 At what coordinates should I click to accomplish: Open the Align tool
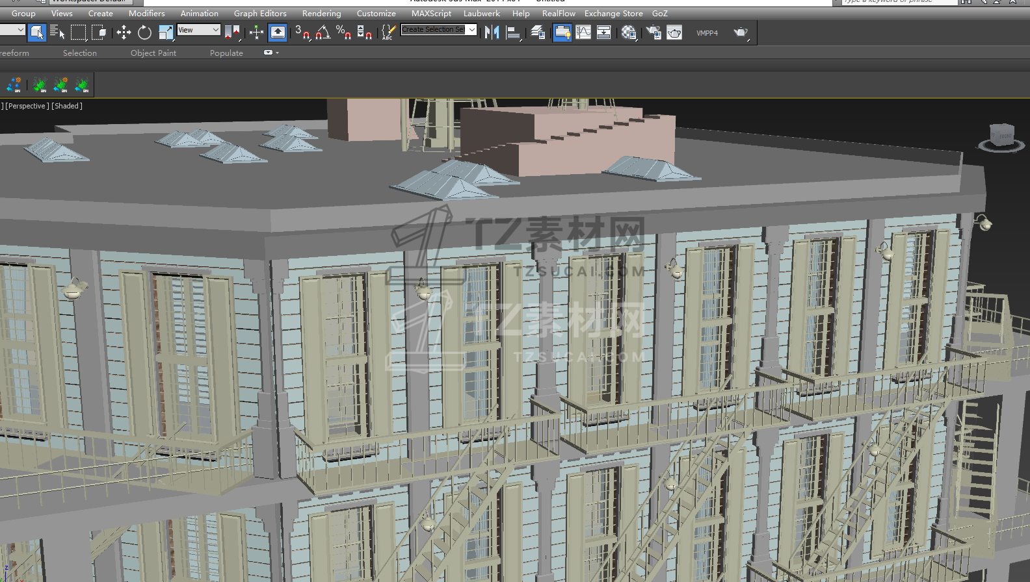tap(514, 32)
